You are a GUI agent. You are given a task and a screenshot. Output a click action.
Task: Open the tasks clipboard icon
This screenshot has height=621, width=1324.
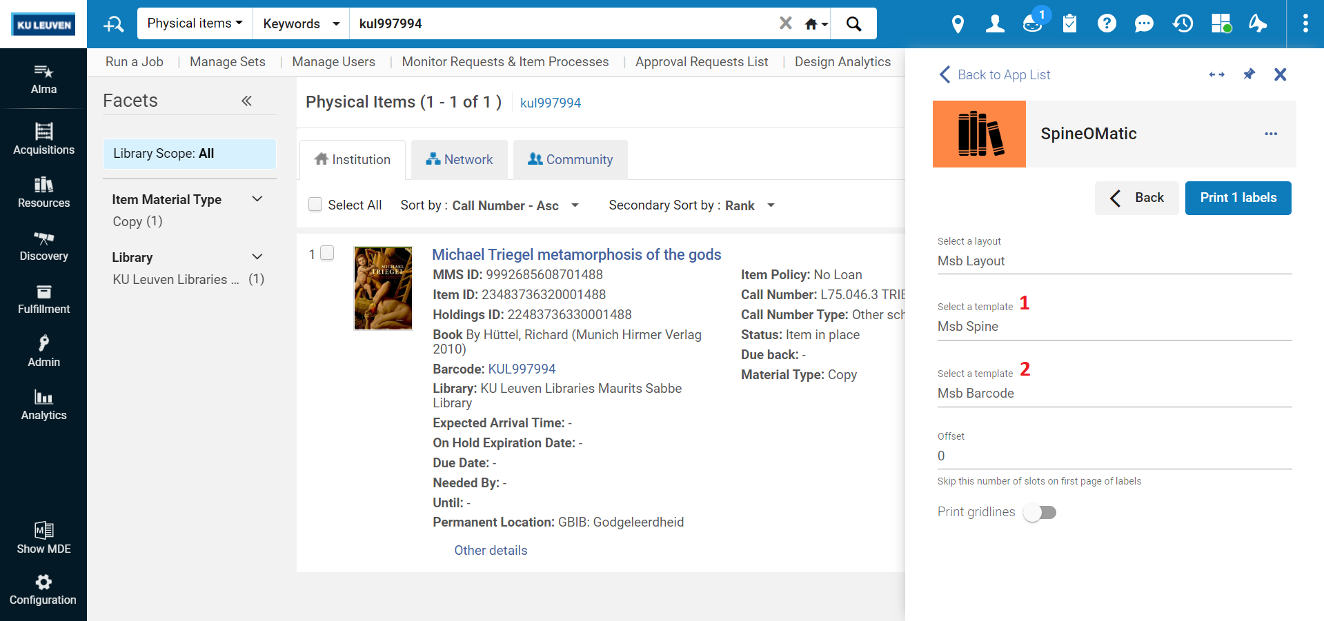[1069, 24]
